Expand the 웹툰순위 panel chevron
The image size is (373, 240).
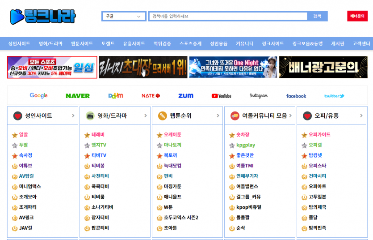coord(218,116)
